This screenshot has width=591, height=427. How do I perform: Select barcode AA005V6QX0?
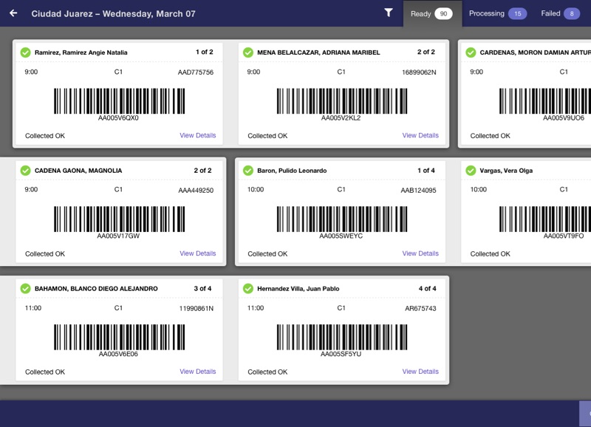pos(119,104)
